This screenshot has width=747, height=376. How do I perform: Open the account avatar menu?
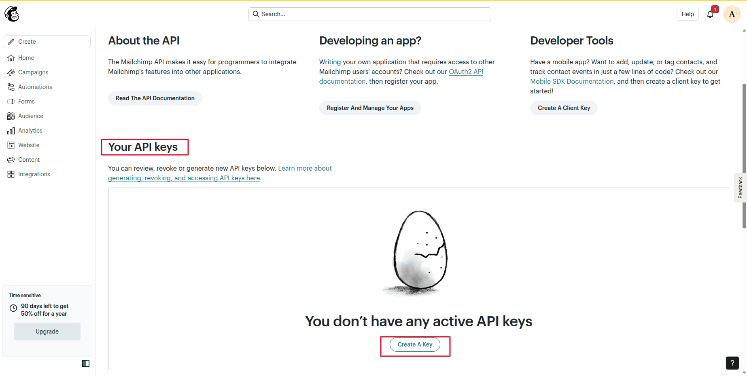click(x=732, y=15)
